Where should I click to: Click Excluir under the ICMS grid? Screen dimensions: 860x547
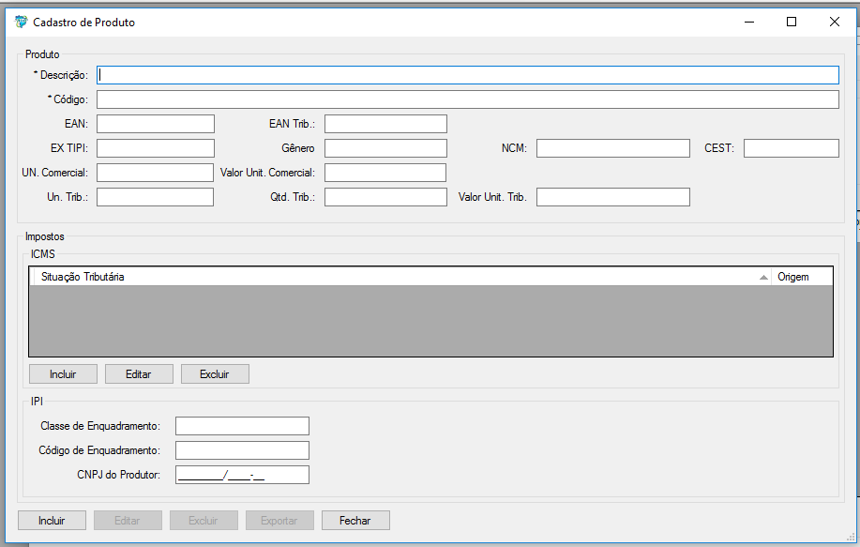tap(215, 374)
